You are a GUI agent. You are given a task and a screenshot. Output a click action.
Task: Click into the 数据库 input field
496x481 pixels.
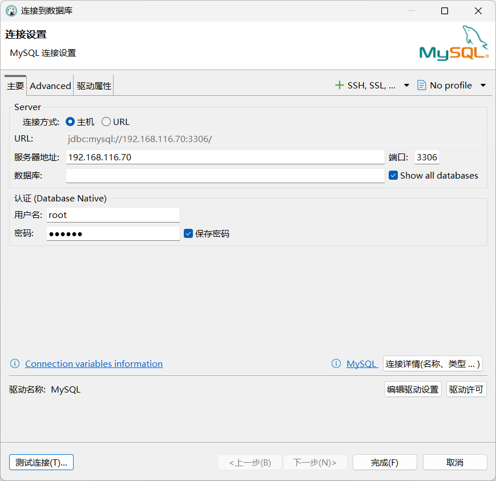pyautogui.click(x=225, y=176)
